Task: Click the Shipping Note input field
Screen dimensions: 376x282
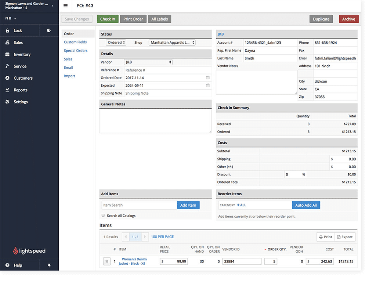Action: point(167,93)
